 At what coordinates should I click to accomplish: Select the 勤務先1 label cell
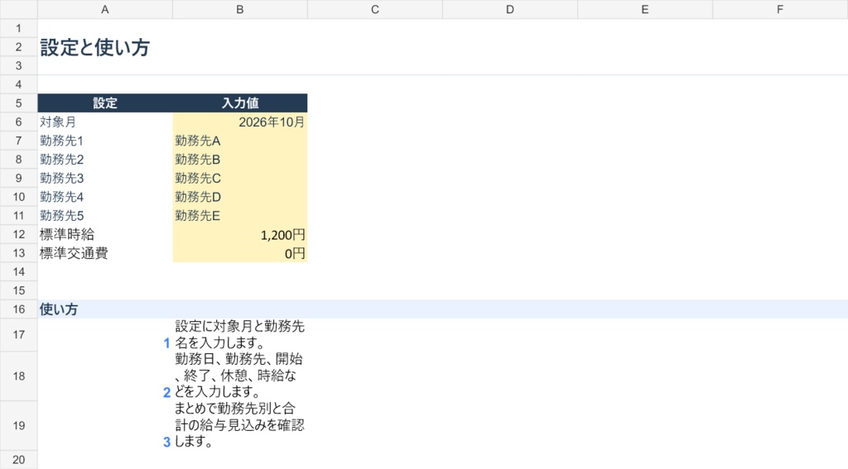pos(105,141)
